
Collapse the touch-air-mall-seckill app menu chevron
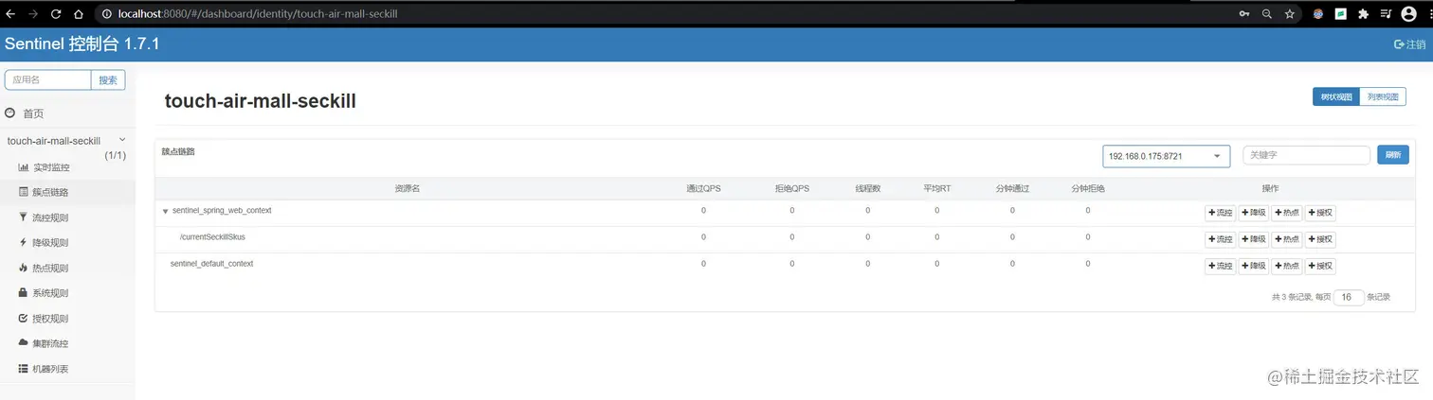pyautogui.click(x=121, y=140)
